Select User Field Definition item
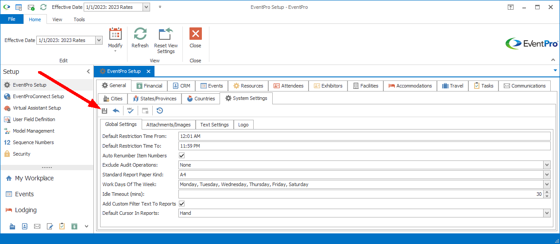This screenshot has width=560, height=244. click(x=47, y=119)
